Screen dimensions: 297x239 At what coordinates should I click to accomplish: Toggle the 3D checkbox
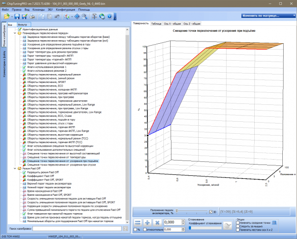(211, 212)
